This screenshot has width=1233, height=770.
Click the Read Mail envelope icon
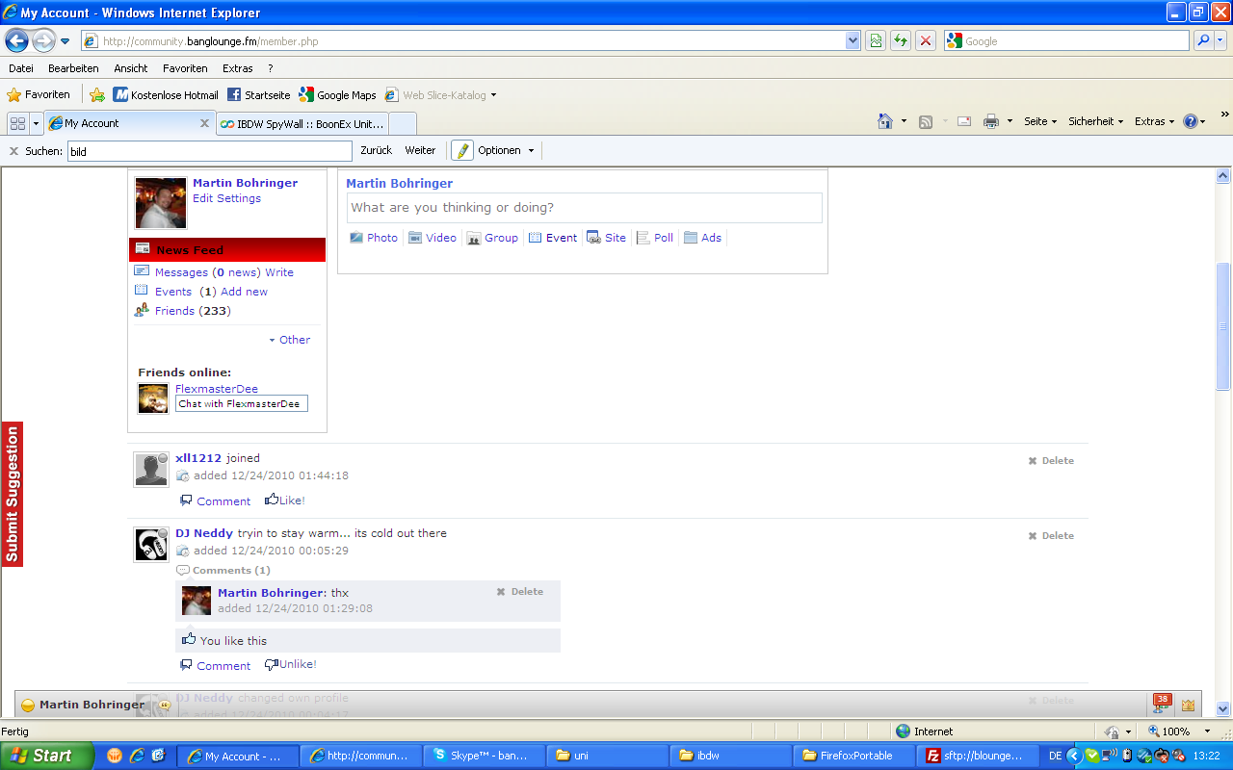point(964,121)
